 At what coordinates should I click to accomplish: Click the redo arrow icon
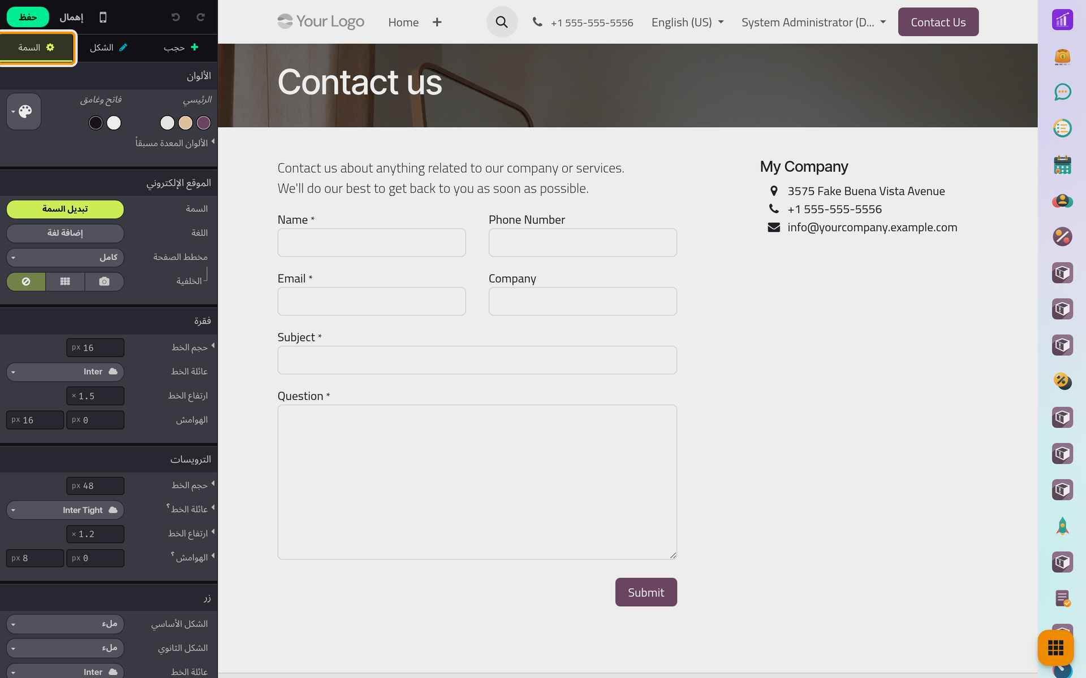coord(201,18)
